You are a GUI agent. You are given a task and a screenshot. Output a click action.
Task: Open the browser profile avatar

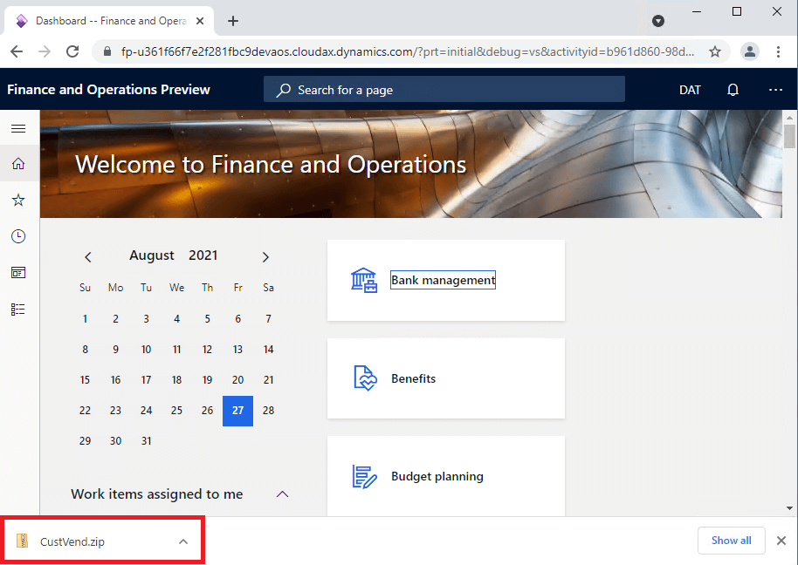[750, 51]
